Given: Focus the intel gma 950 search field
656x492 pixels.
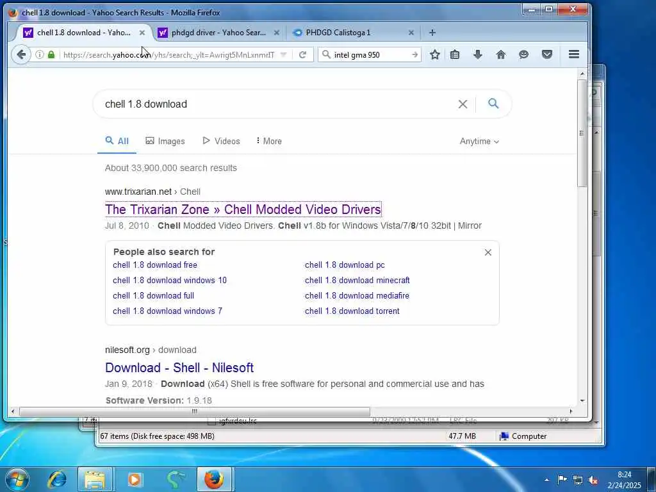Looking at the screenshot, I should [370, 55].
